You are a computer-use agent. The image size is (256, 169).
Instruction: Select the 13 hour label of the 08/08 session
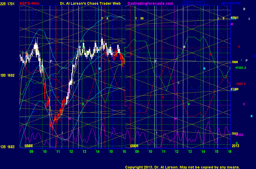click(84, 152)
